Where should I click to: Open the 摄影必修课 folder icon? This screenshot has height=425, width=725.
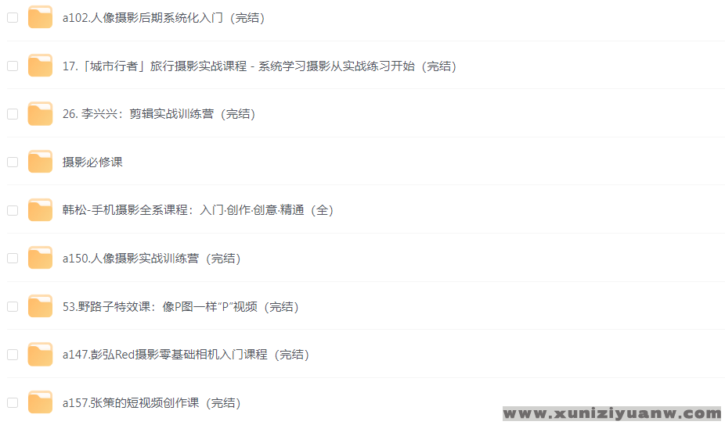[x=40, y=162]
